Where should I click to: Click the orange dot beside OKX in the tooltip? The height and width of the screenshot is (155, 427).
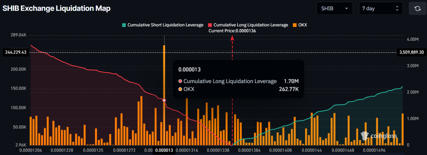pos(180,89)
